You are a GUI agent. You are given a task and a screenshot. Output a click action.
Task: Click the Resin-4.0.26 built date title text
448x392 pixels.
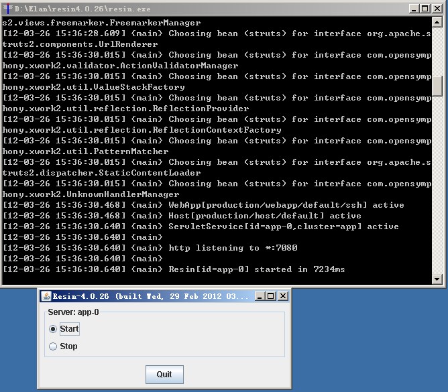point(151,296)
